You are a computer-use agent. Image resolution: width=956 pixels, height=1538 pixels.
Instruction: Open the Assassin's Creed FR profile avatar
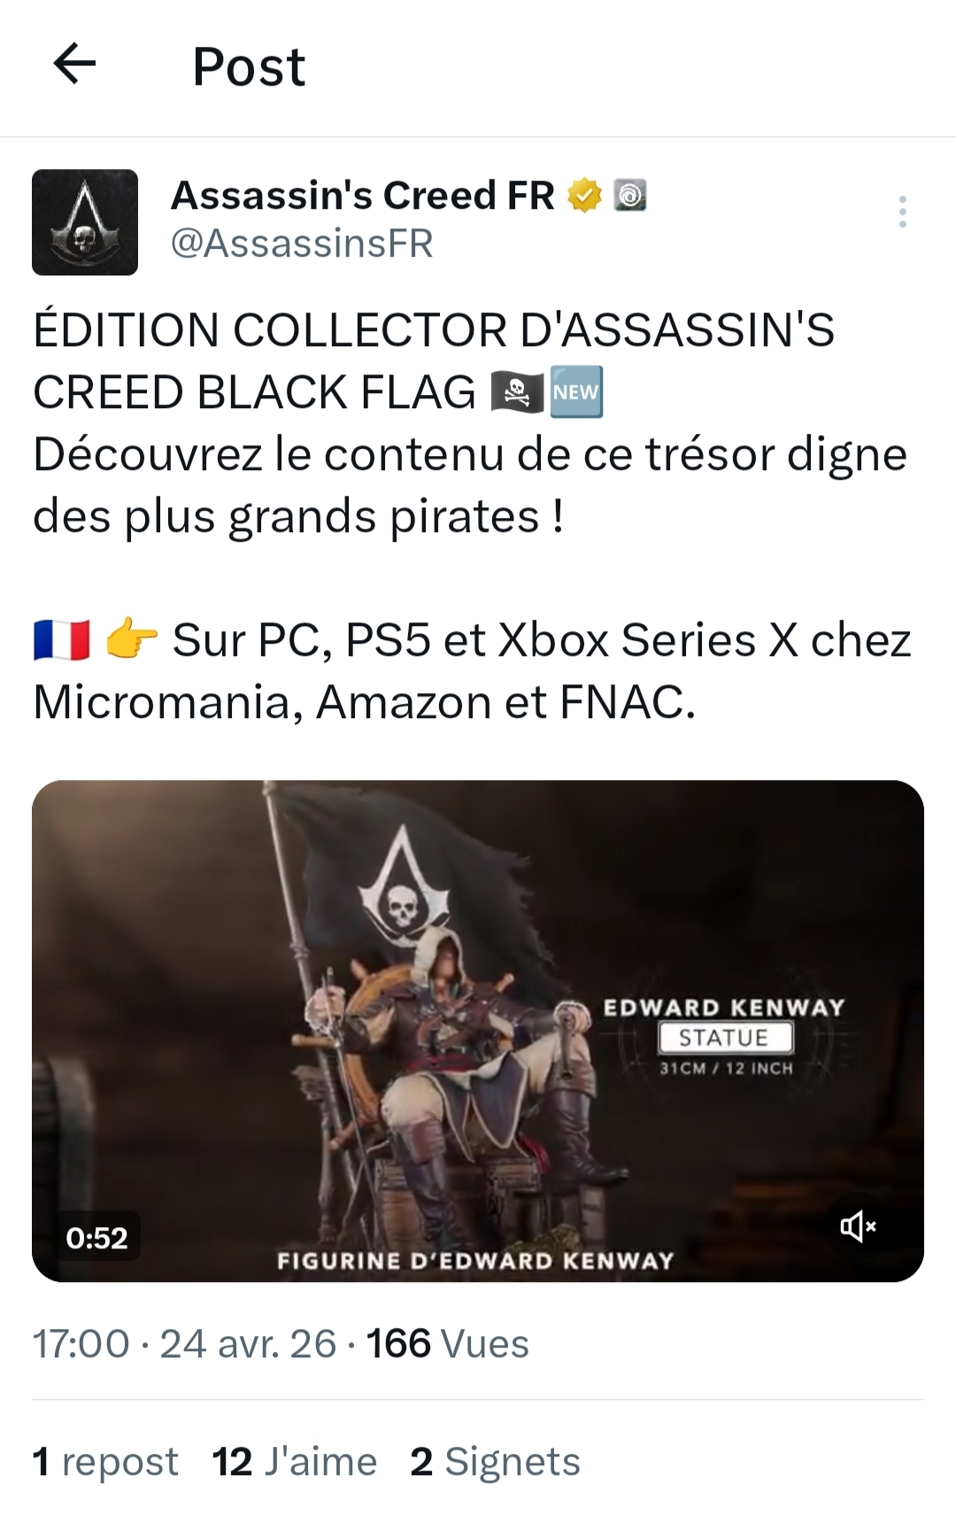(x=85, y=222)
